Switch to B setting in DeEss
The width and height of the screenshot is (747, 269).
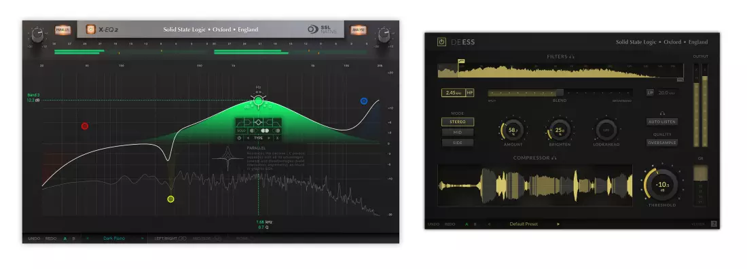pyautogui.click(x=475, y=223)
